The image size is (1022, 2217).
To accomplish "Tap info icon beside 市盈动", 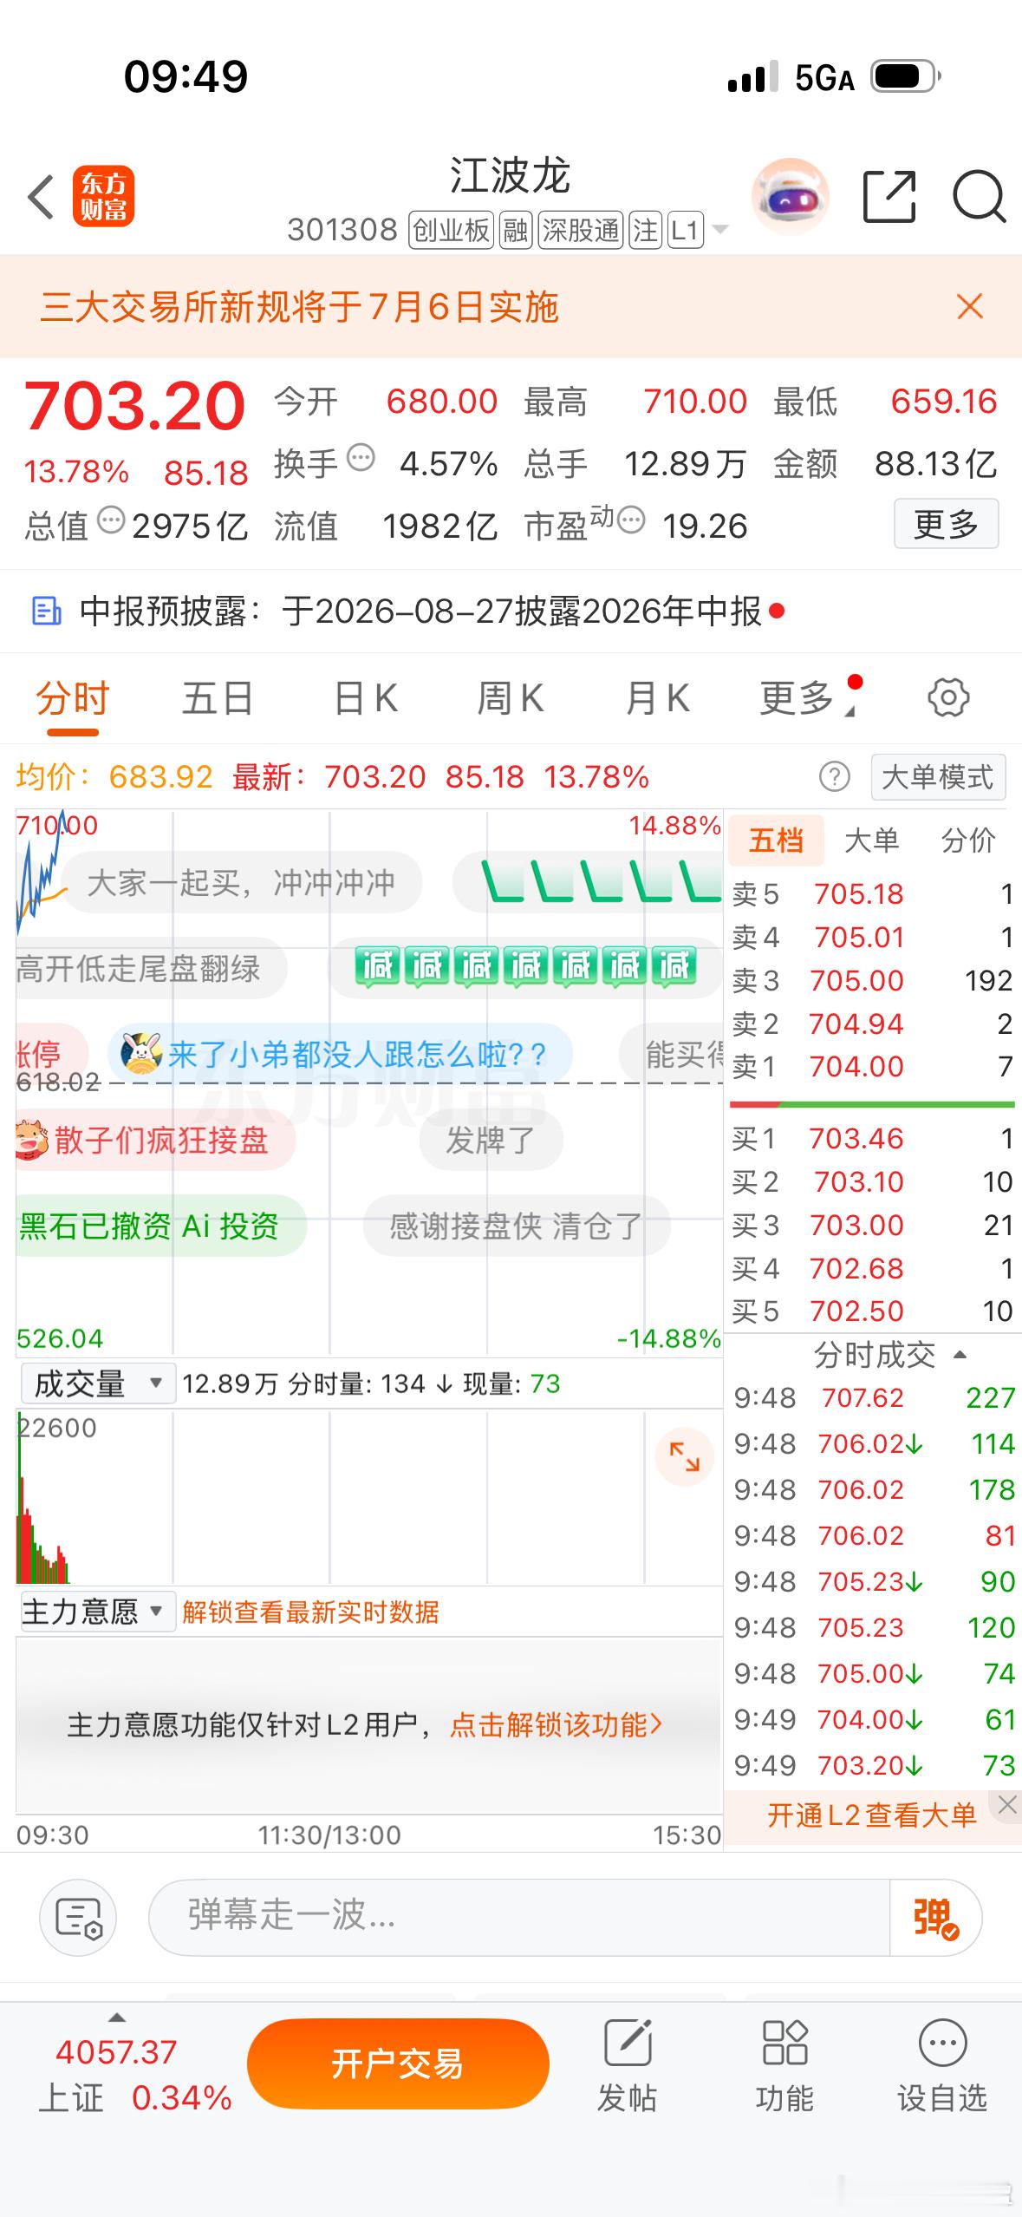I will coord(631,520).
